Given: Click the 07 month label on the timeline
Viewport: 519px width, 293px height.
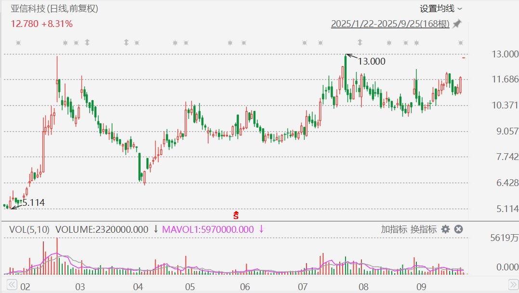Looking at the screenshot, I should coord(302,287).
